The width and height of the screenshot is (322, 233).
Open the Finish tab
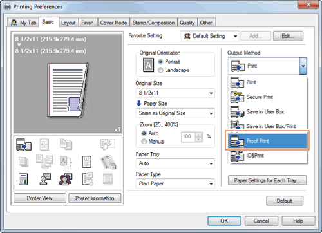pyautogui.click(x=88, y=23)
